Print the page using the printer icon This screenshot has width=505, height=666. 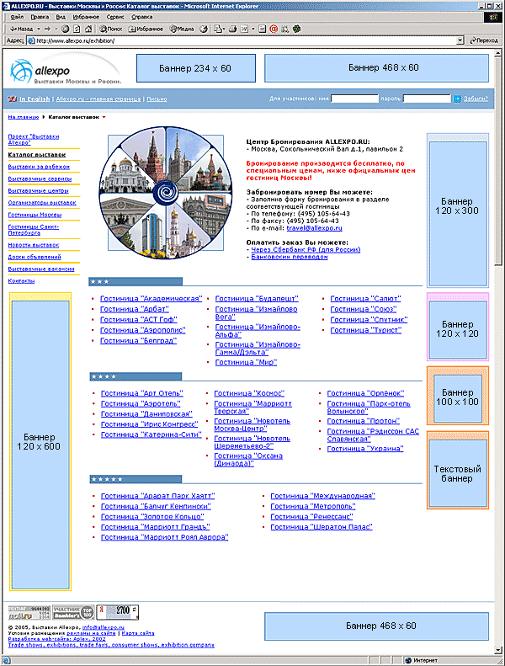233,29
